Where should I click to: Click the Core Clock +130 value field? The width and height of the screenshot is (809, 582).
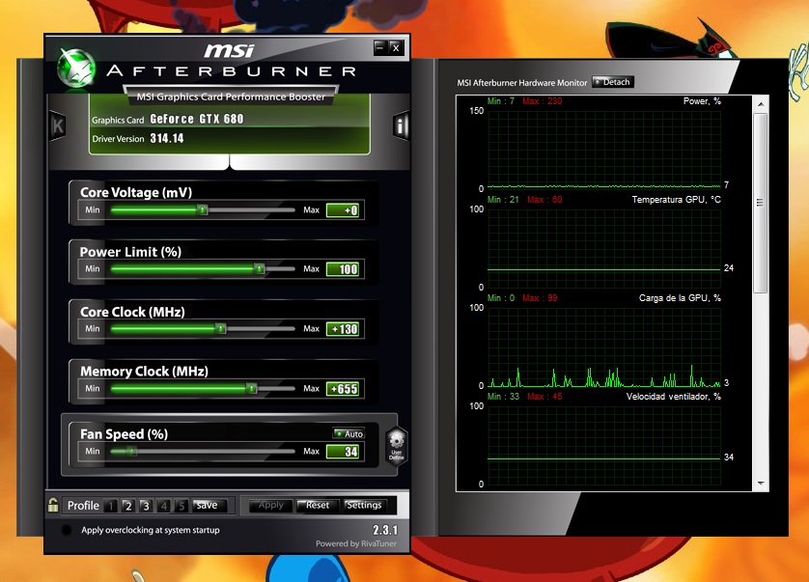coord(343,329)
